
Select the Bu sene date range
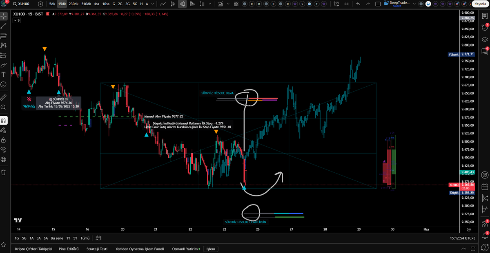click(x=57, y=238)
